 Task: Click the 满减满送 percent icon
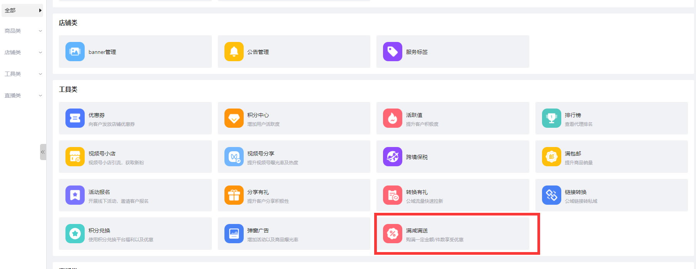point(392,234)
